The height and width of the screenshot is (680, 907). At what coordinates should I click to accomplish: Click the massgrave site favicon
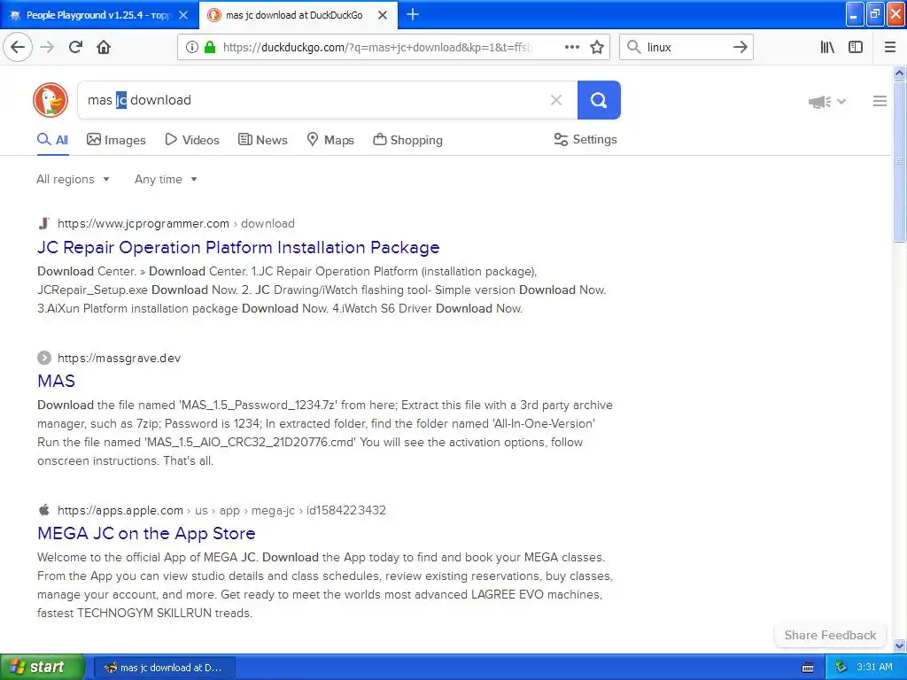[44, 358]
